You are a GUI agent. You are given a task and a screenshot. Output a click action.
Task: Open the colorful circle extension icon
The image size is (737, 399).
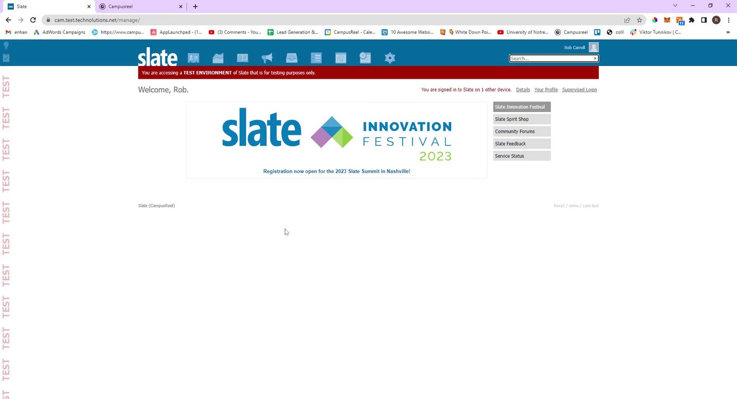(x=655, y=20)
